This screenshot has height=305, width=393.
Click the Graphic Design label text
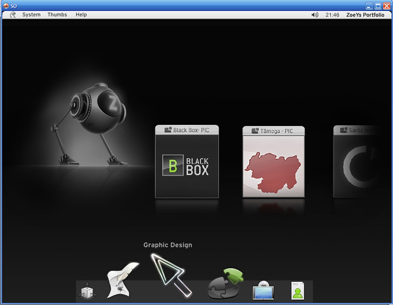pos(168,245)
